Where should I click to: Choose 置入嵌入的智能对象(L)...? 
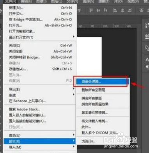[x=40, y=115]
